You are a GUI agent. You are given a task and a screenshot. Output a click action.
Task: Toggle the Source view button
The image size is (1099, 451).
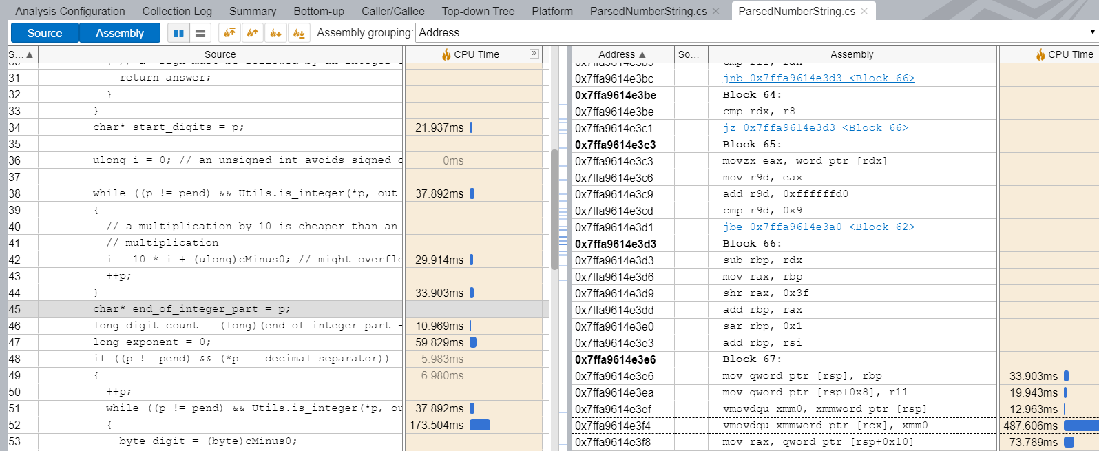[x=45, y=33]
